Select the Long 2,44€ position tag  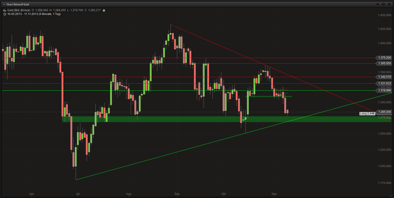click(367, 114)
